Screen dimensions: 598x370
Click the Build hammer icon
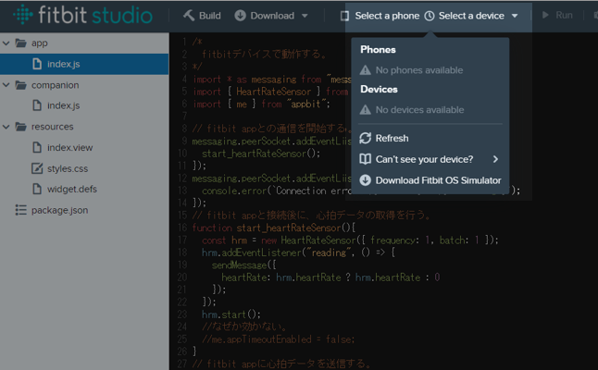(x=189, y=15)
